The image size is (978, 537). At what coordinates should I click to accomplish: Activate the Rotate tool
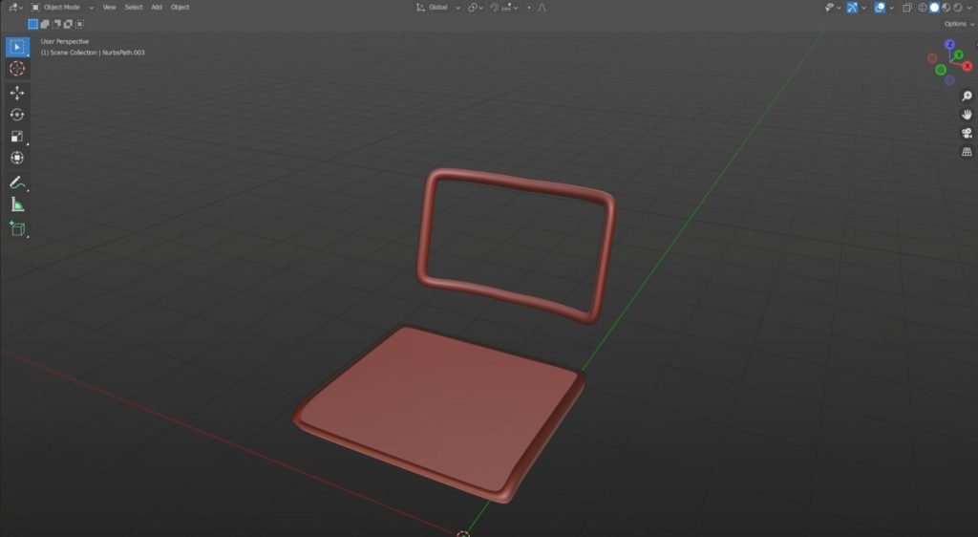point(17,115)
